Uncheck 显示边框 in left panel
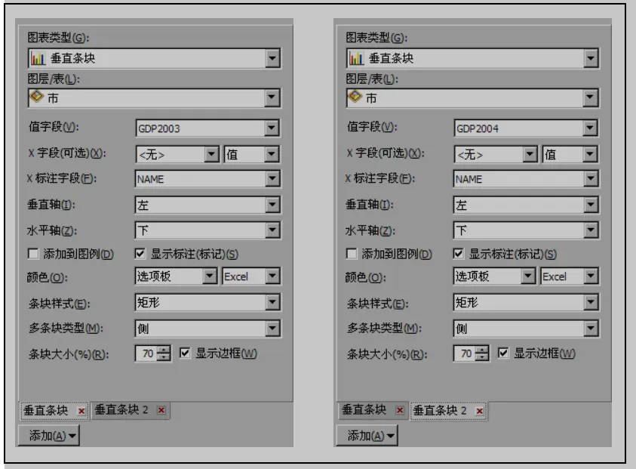Screen dimensions: 636x469 (185, 353)
